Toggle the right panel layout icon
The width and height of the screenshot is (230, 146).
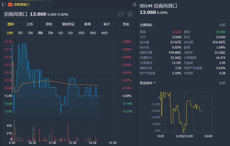click(x=134, y=5)
